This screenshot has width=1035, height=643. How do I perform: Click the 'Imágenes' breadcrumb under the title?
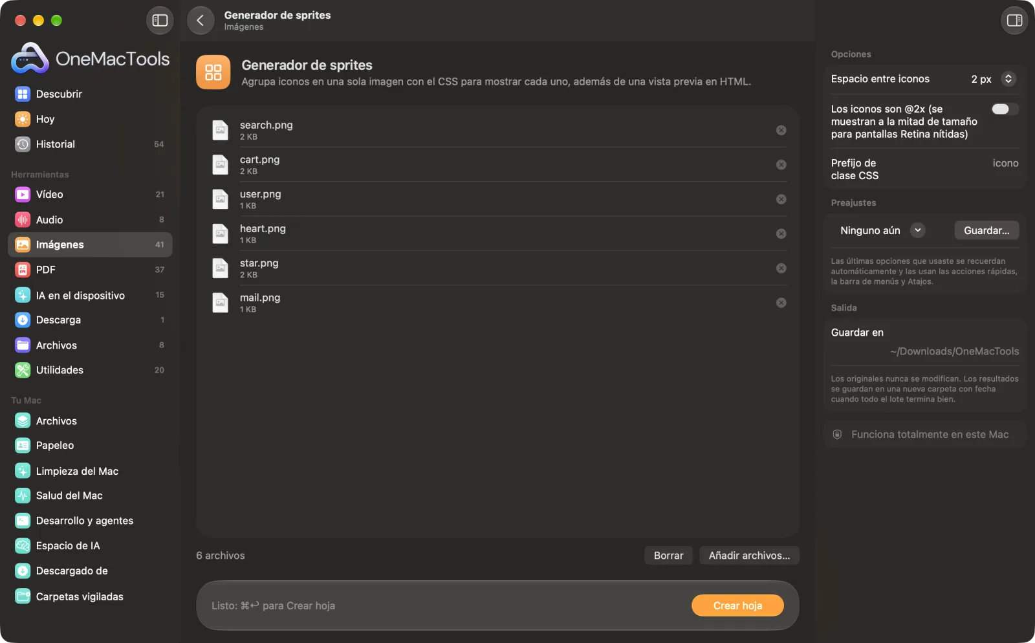(244, 27)
